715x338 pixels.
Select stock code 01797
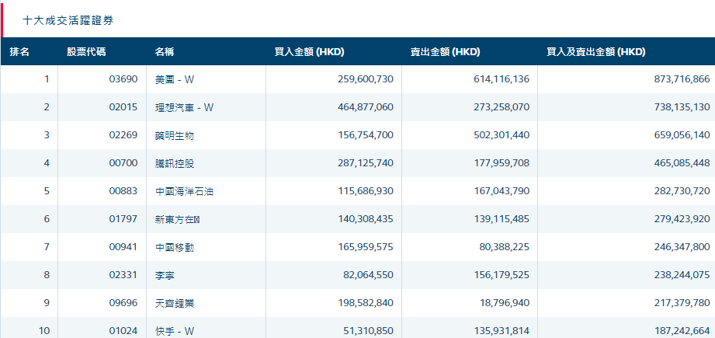pos(123,219)
